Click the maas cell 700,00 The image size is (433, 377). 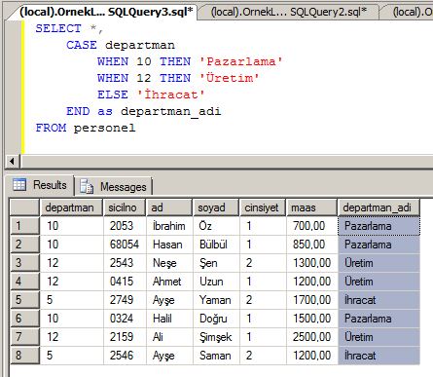click(x=312, y=226)
